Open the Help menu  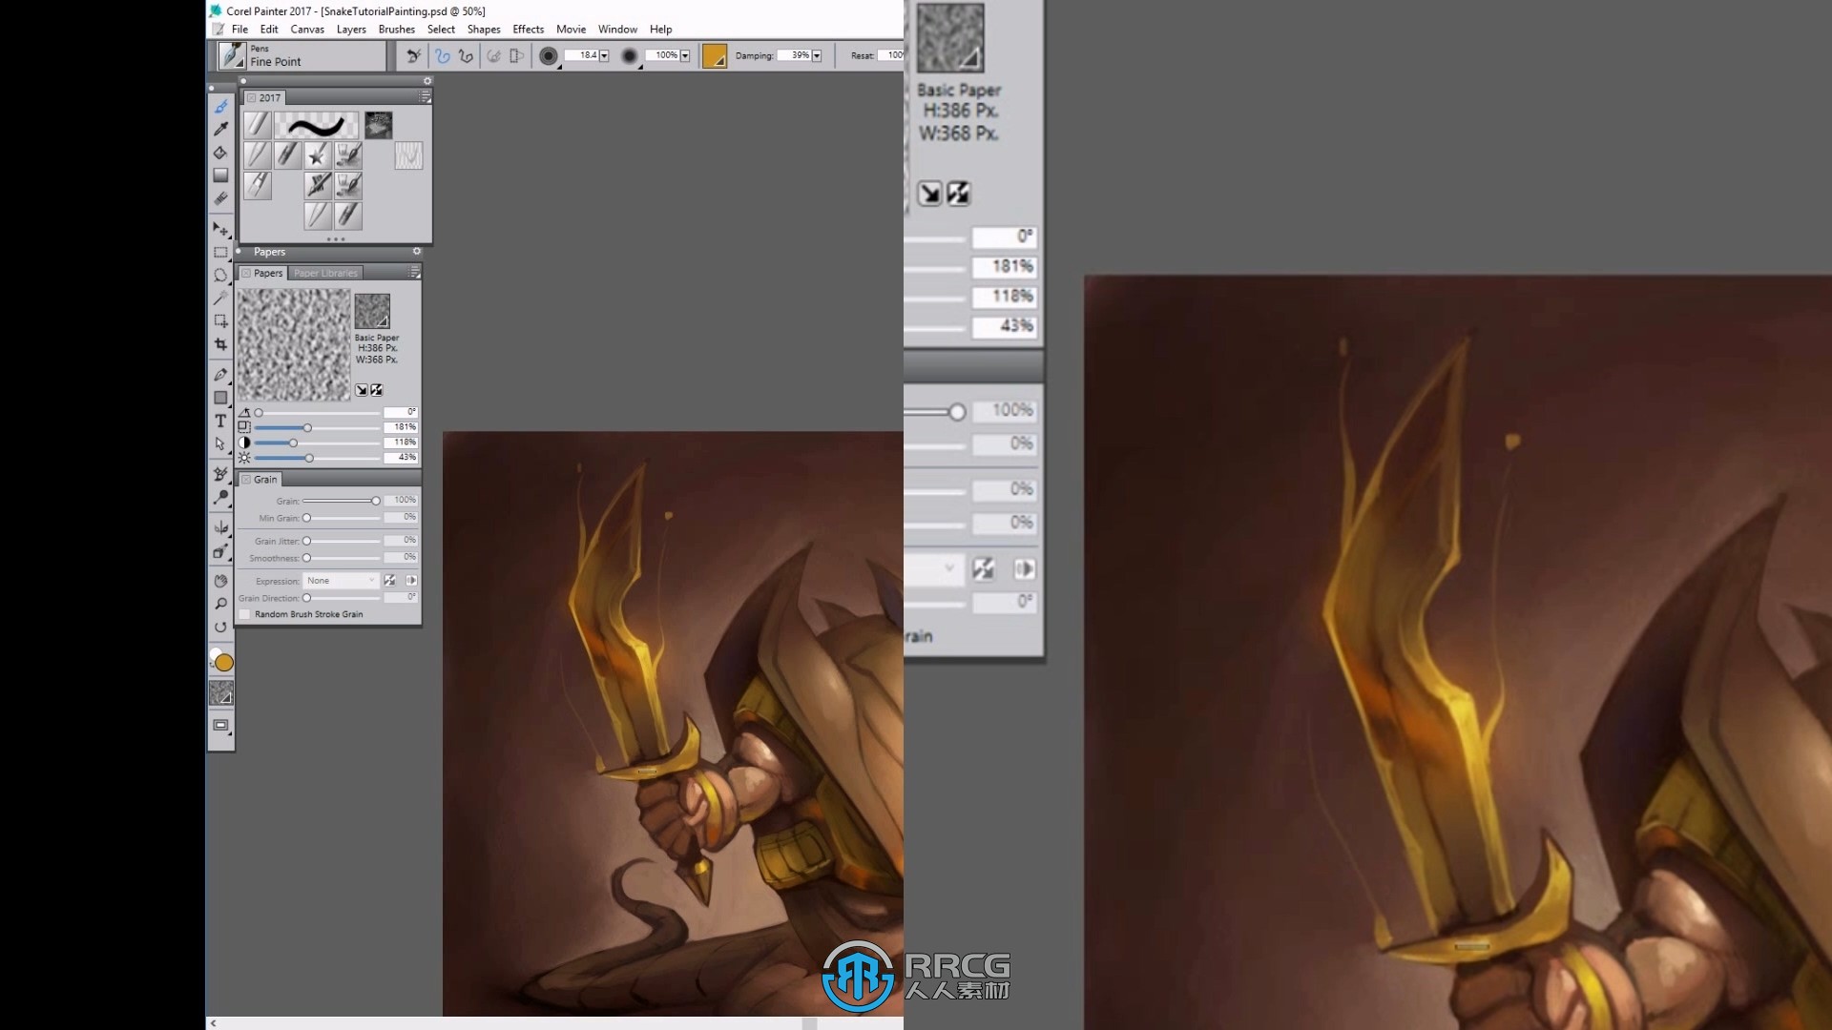coord(660,30)
